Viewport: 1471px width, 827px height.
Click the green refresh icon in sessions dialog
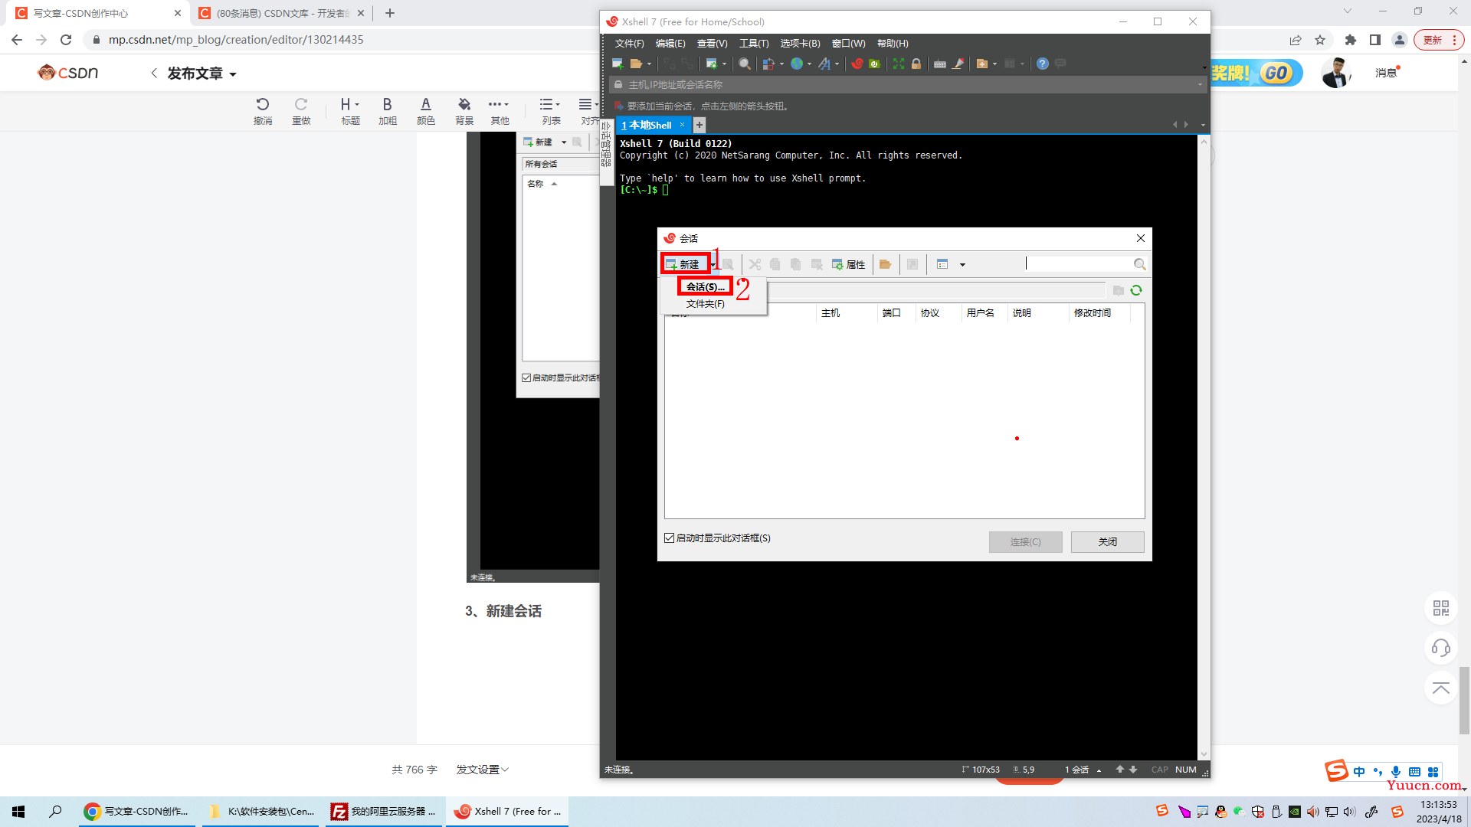[1136, 290]
